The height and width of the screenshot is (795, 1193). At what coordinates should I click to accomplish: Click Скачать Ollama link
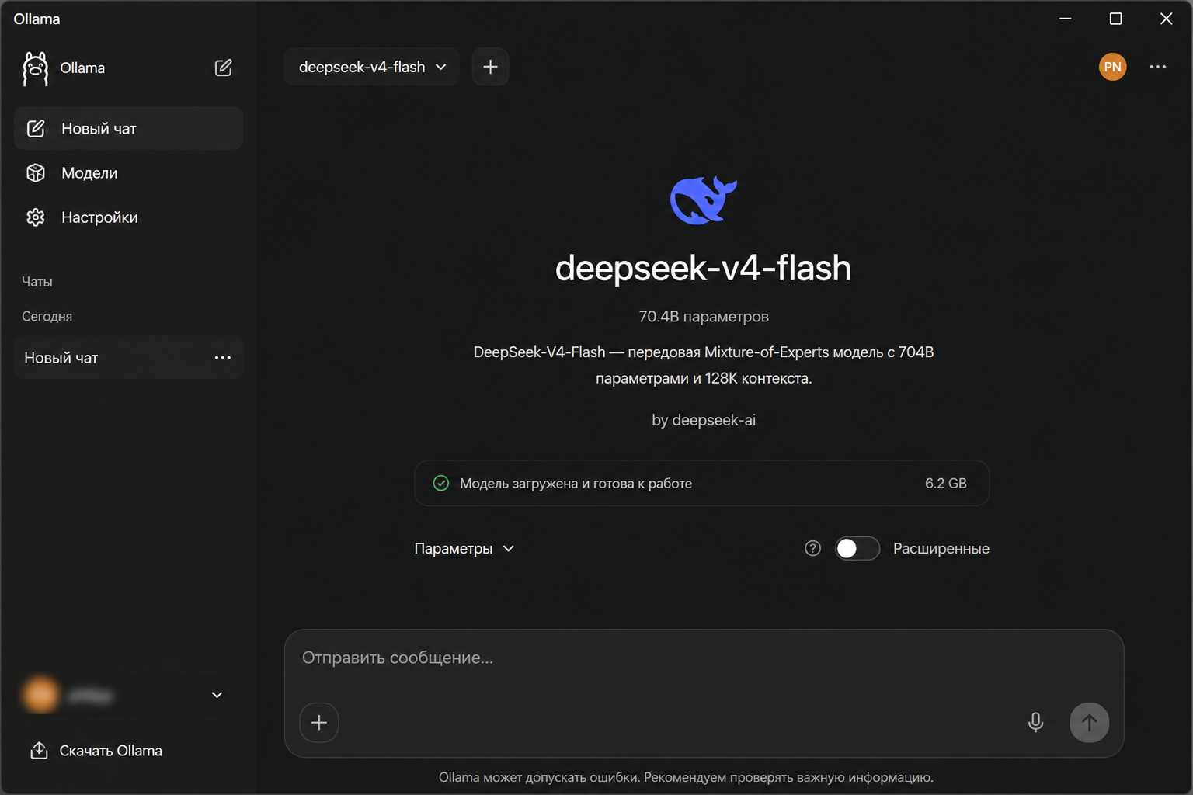pos(96,751)
